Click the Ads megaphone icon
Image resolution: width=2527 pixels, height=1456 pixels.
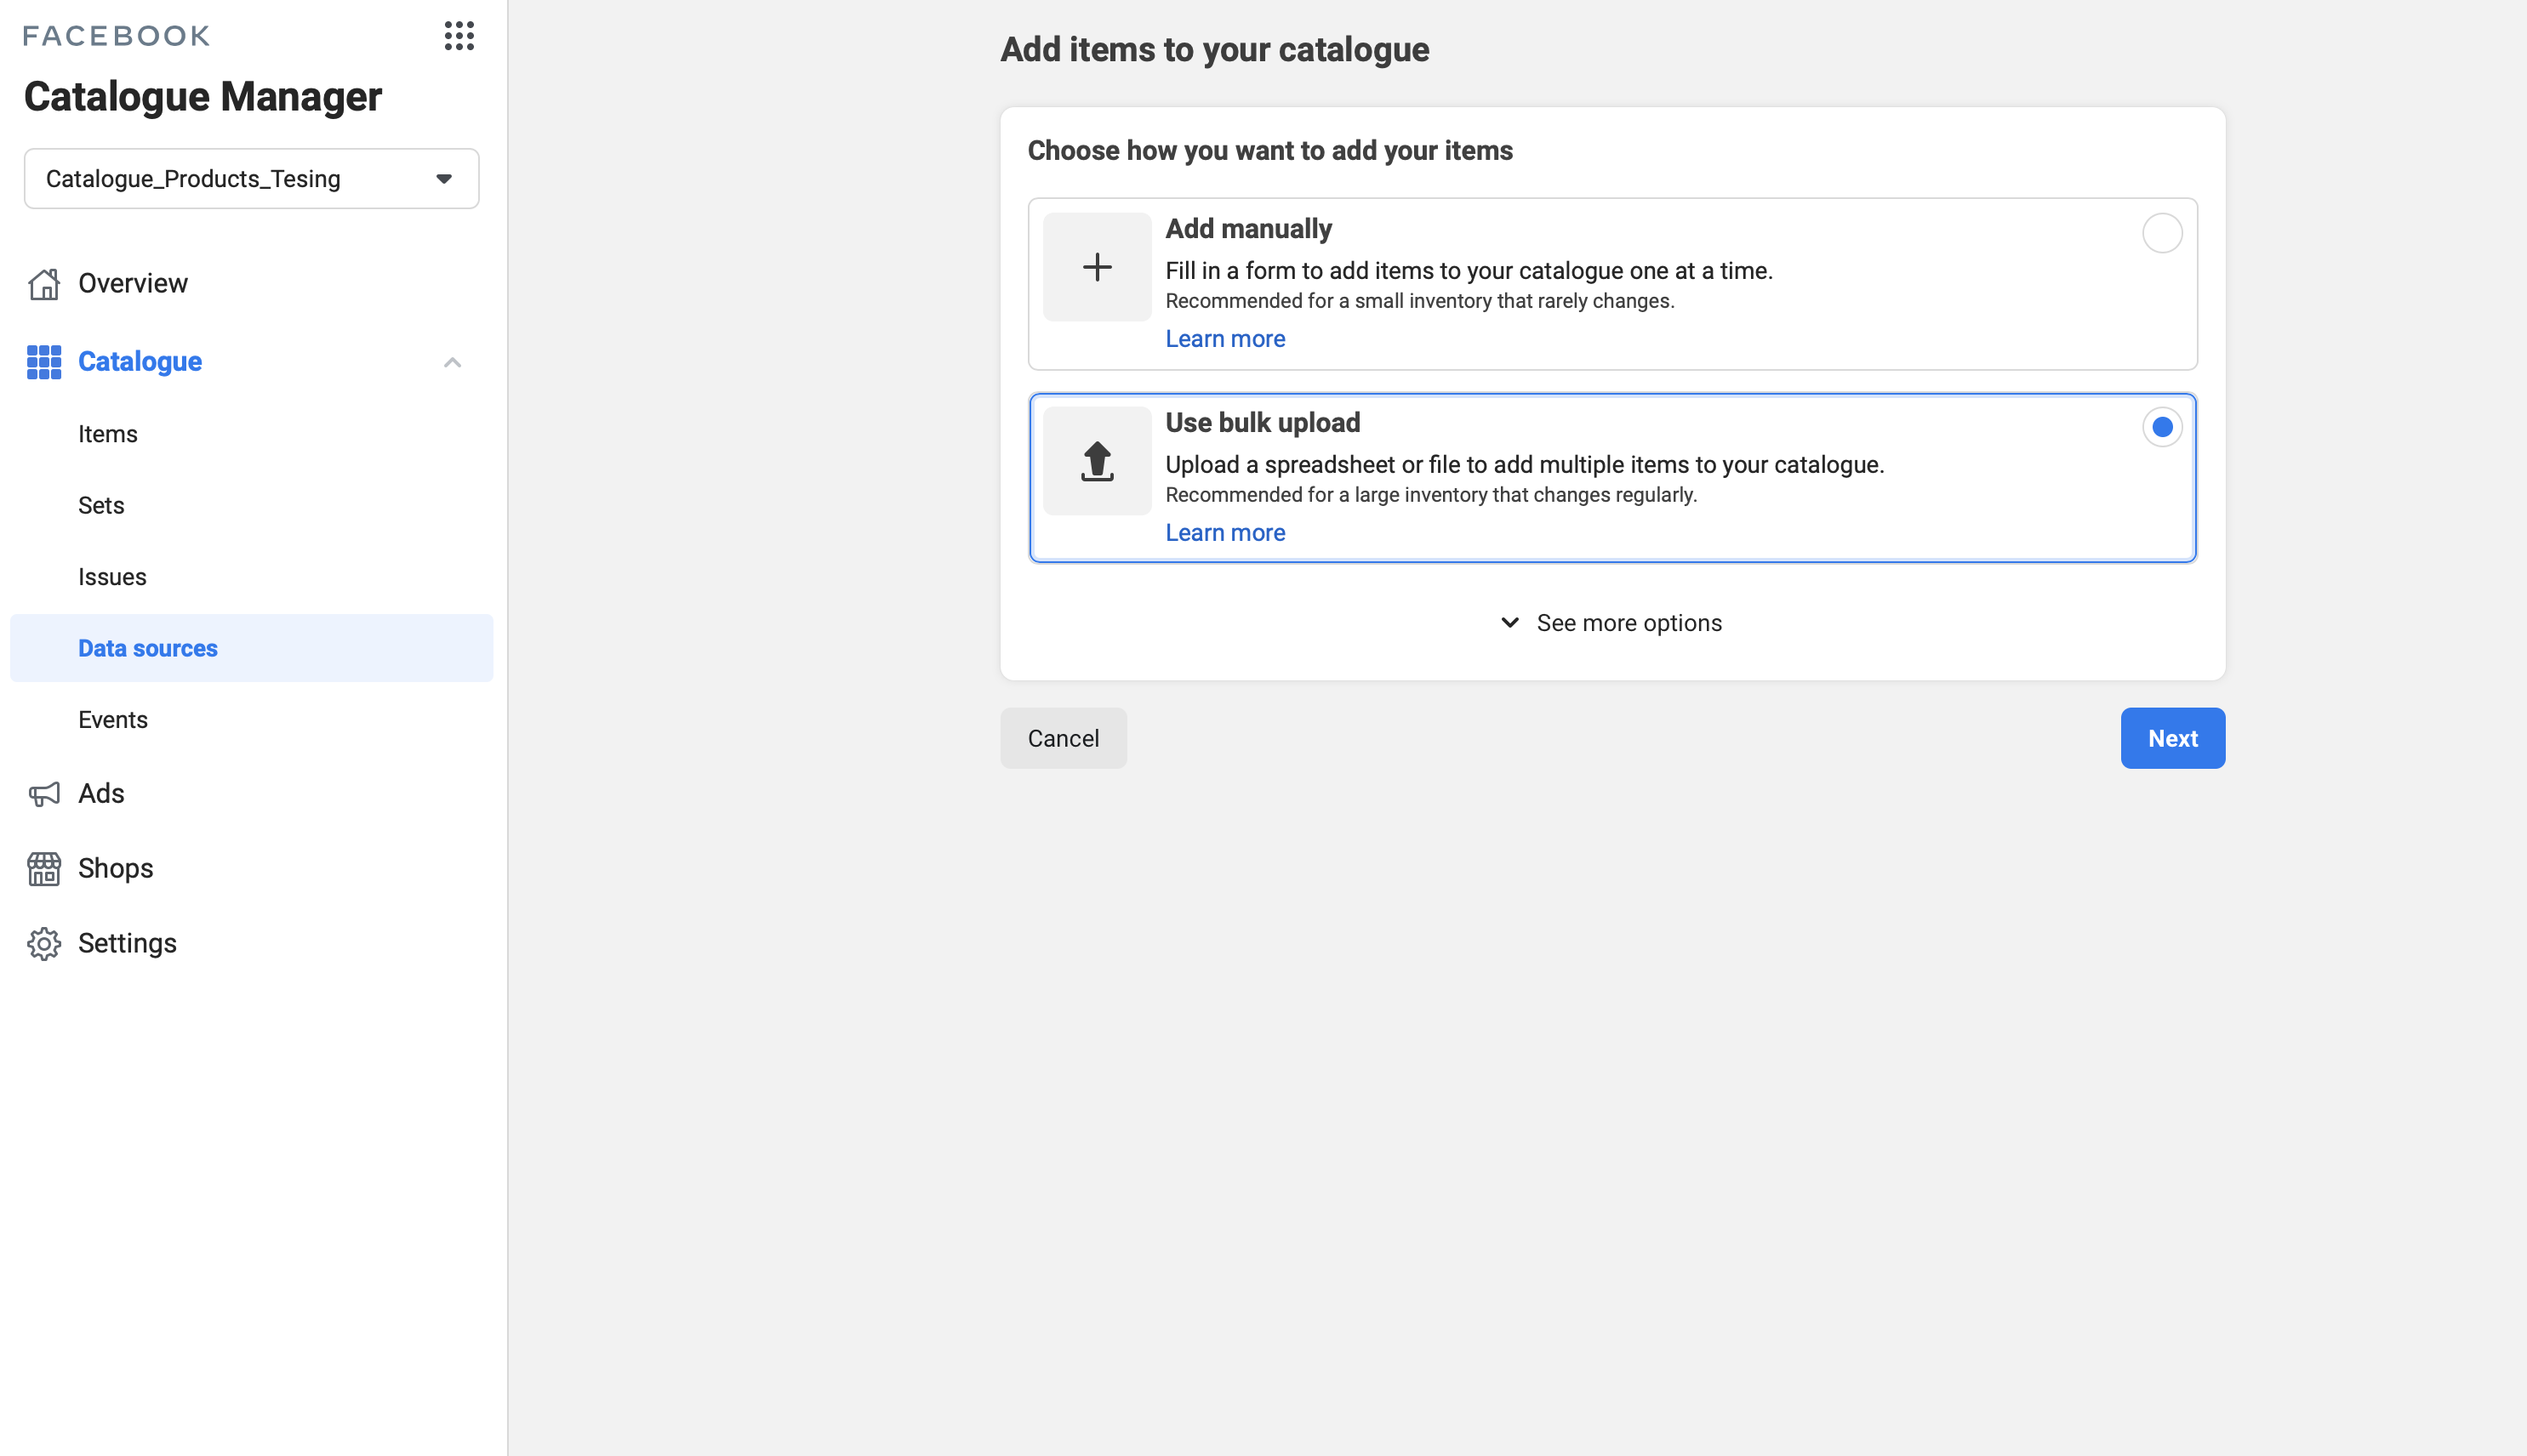tap(43, 793)
